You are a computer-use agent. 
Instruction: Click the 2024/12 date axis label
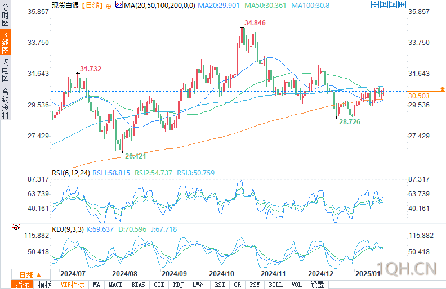pyautogui.click(x=320, y=274)
